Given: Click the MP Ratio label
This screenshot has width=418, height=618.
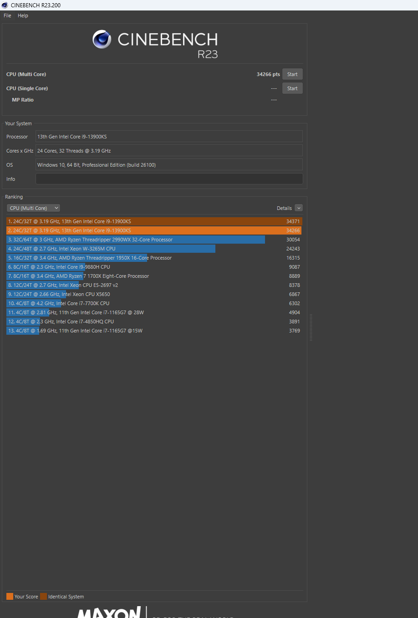Looking at the screenshot, I should click(23, 100).
